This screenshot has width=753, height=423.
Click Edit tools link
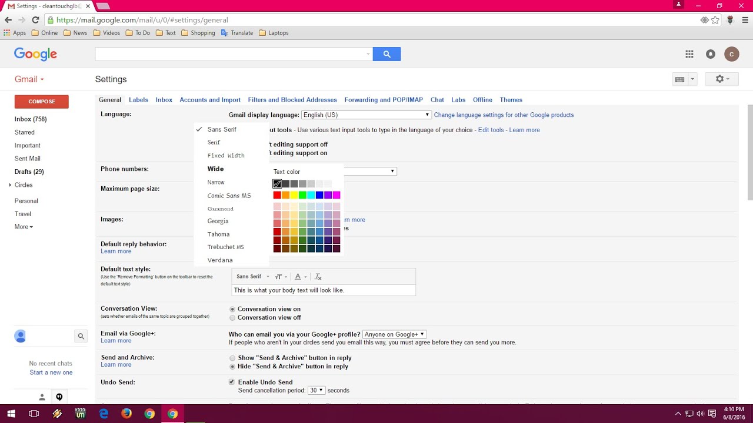[491, 130]
